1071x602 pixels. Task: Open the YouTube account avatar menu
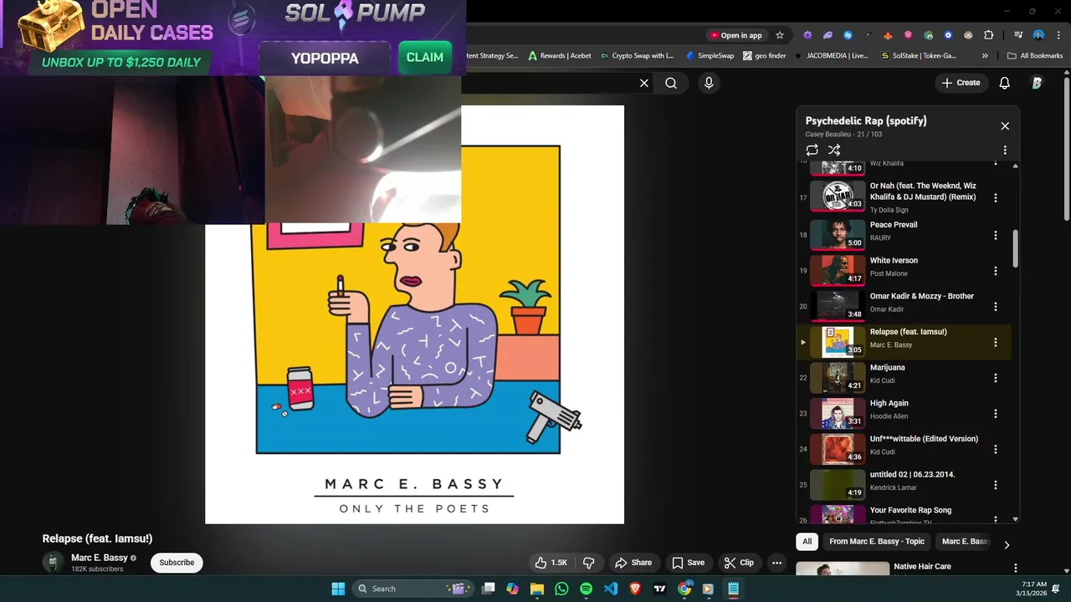[1038, 83]
